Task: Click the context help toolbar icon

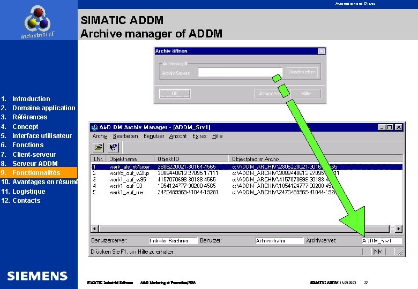Action: click(x=113, y=147)
